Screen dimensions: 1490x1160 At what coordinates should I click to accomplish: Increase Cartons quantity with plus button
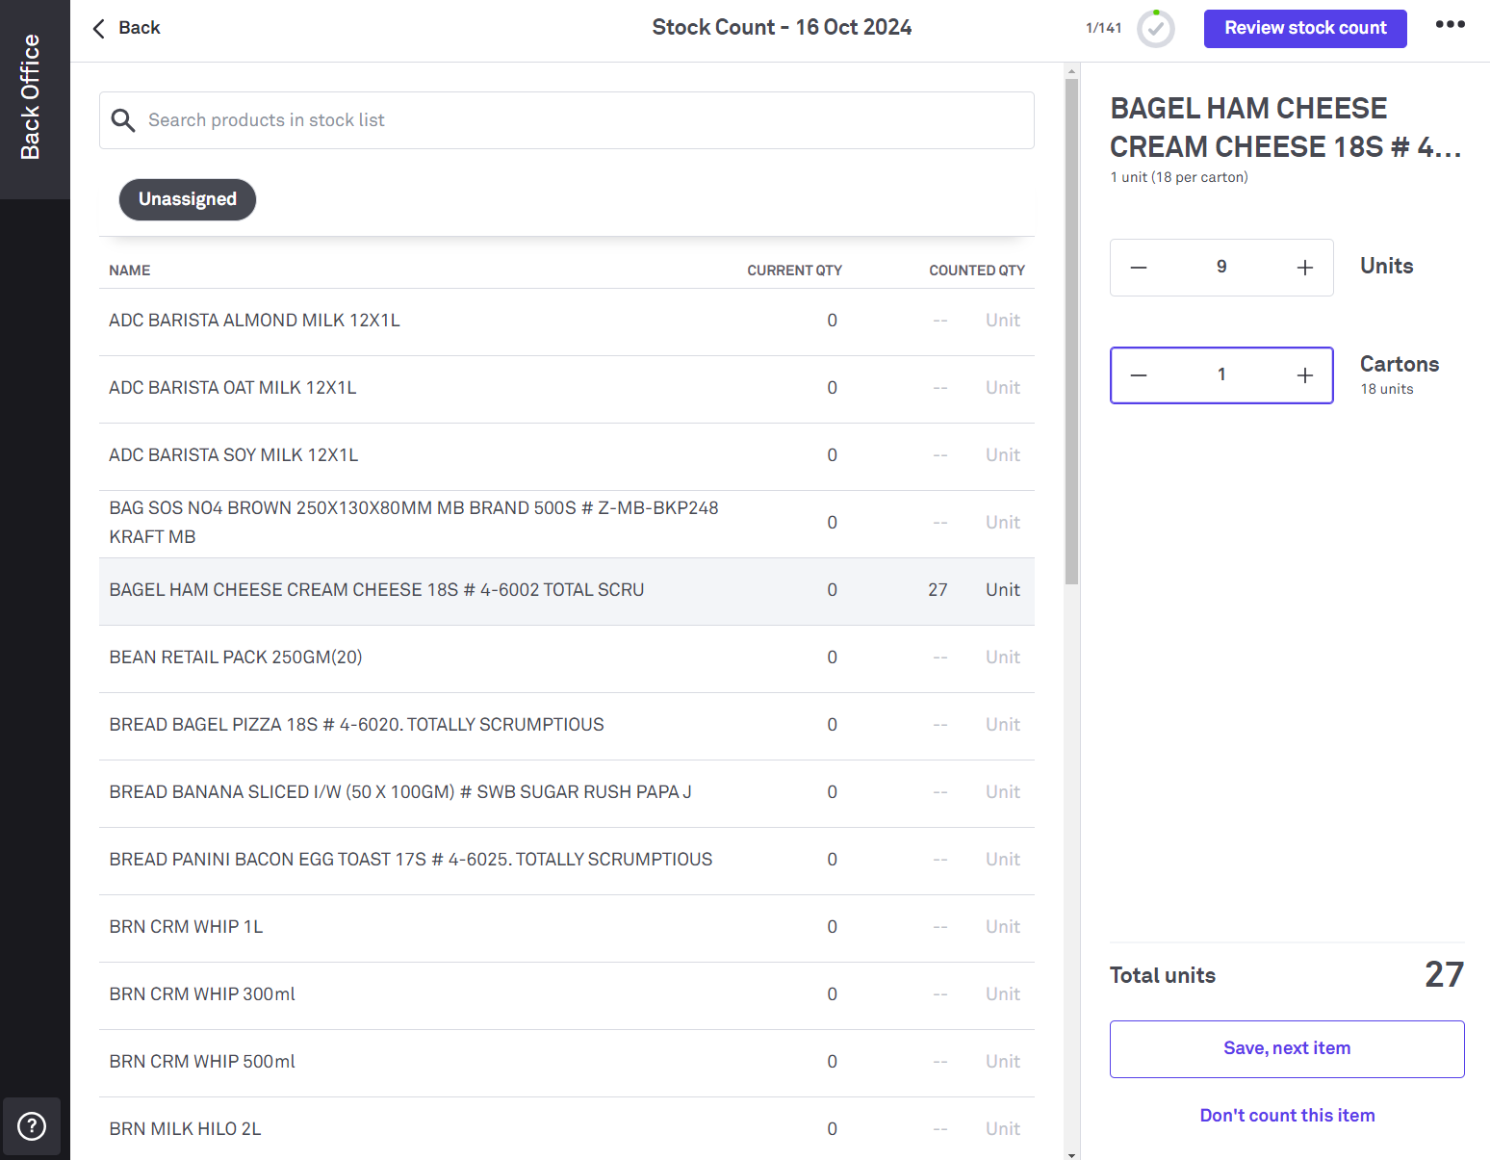(1304, 375)
